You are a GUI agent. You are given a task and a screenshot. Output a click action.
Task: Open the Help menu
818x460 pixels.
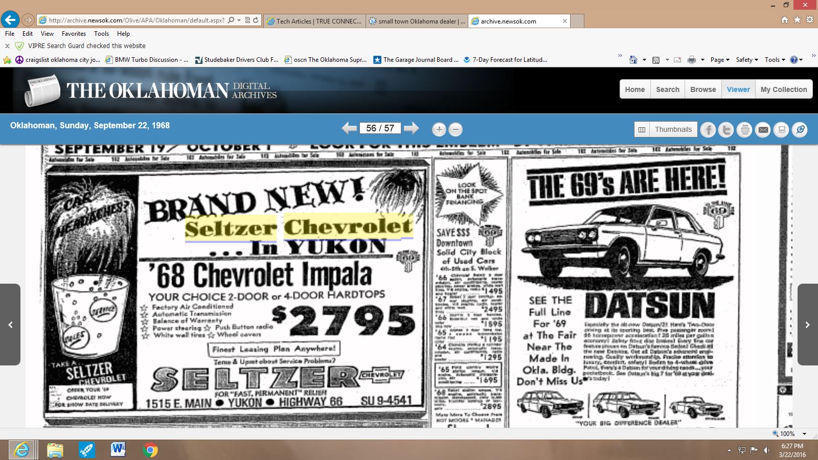pos(123,34)
